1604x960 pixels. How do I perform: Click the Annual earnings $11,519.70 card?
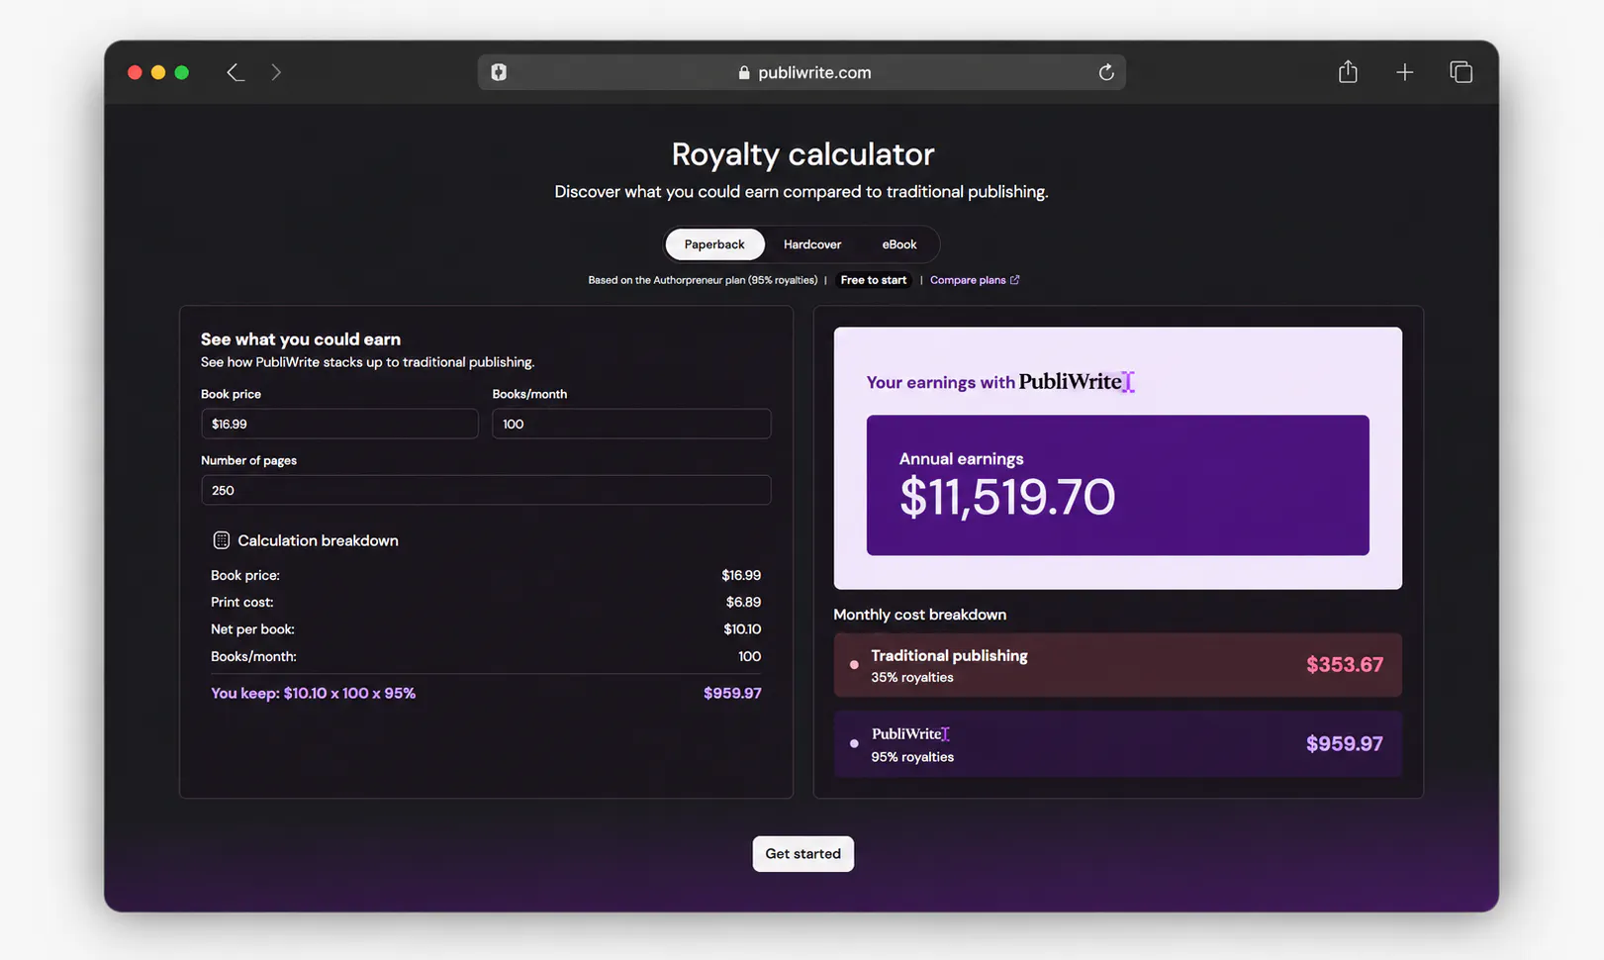1117,485
